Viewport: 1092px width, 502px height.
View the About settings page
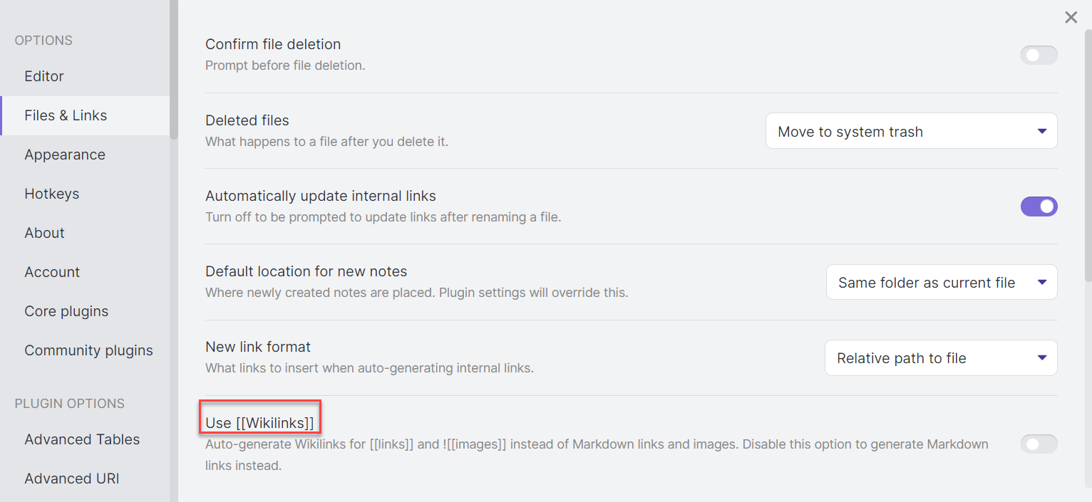click(x=44, y=233)
